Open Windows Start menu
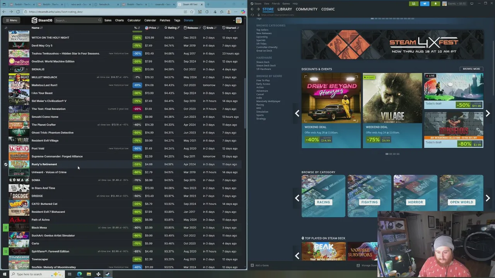This screenshot has height=278, width=495. tap(4, 274)
